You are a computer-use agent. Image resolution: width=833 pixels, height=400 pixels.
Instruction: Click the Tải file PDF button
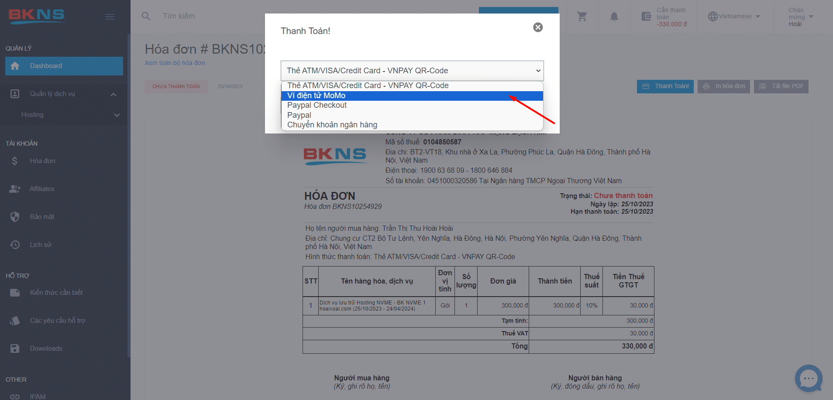(x=781, y=86)
